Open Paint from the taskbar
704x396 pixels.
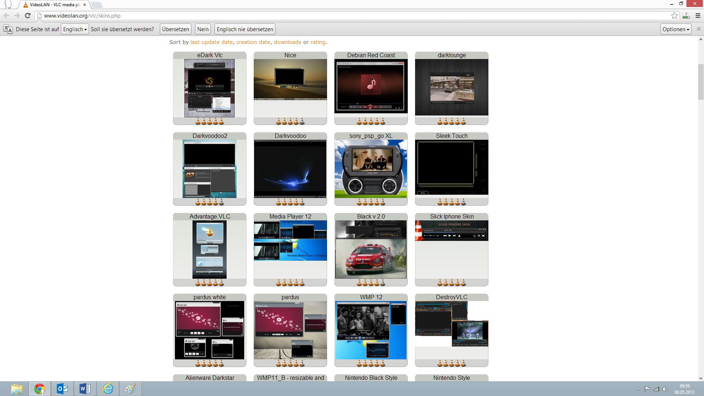click(x=130, y=389)
